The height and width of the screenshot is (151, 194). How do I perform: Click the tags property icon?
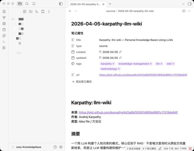tap(73, 64)
